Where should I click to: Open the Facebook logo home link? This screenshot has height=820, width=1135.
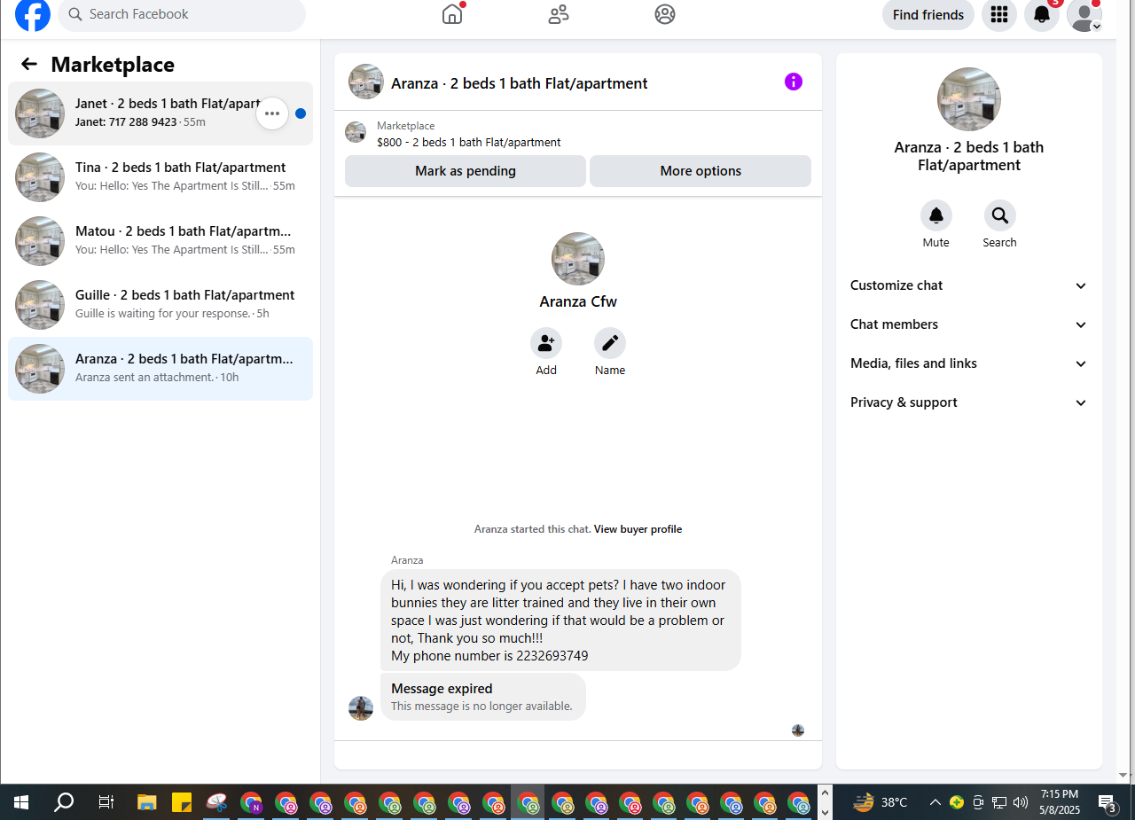tap(33, 14)
